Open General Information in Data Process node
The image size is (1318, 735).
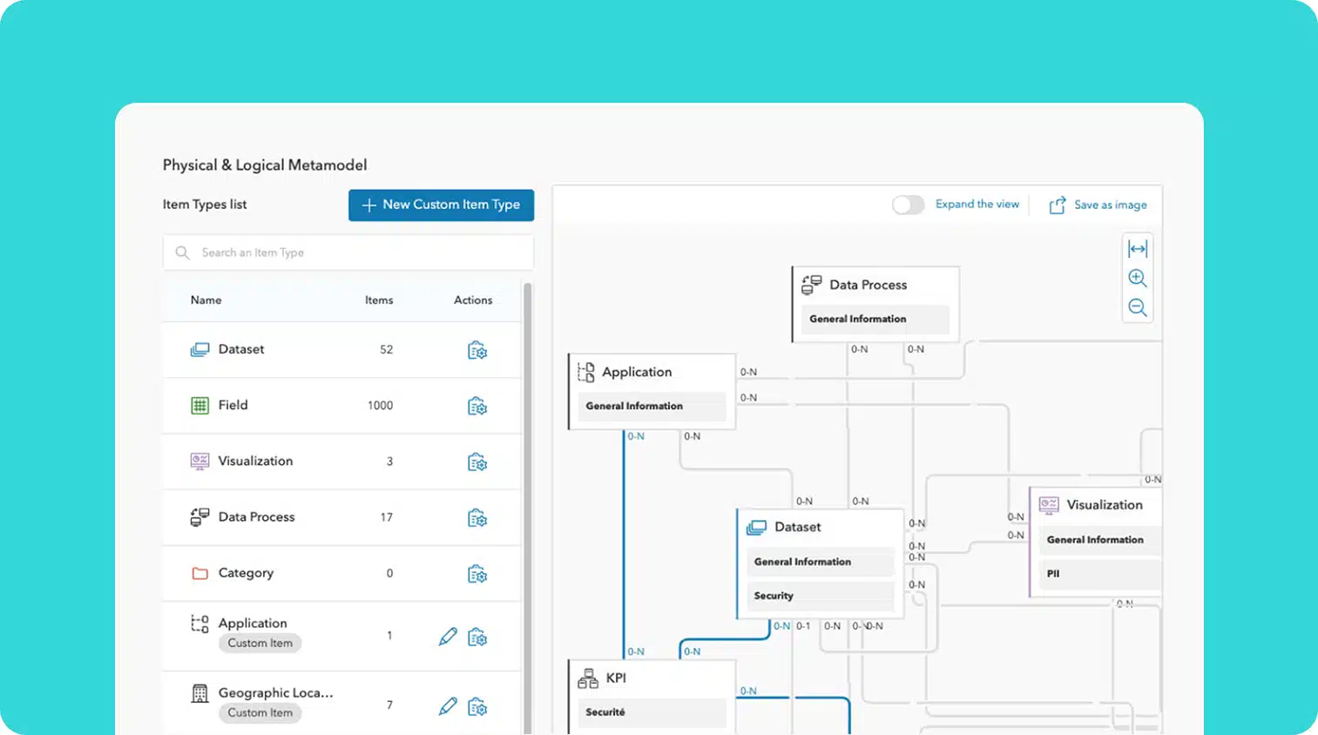875,319
